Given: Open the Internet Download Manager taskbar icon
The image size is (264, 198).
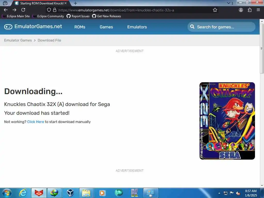Looking at the screenshot, I should click(x=54, y=193).
